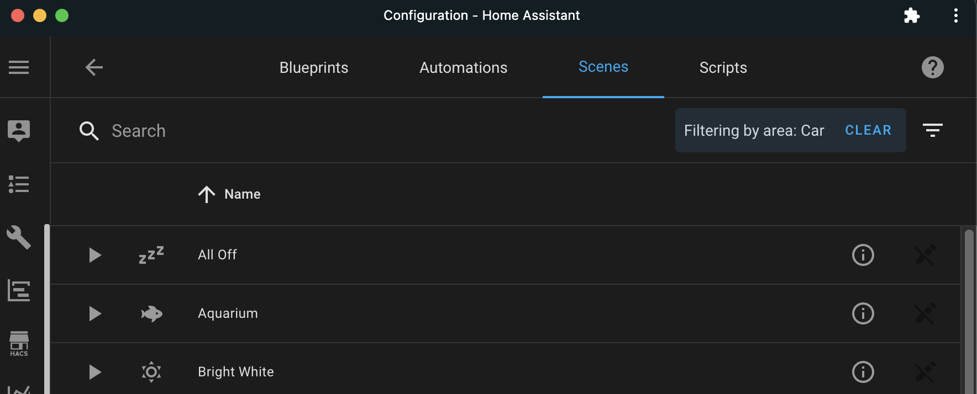Viewport: 977px width, 394px height.
Task: Open the help question mark icon
Action: [x=932, y=67]
